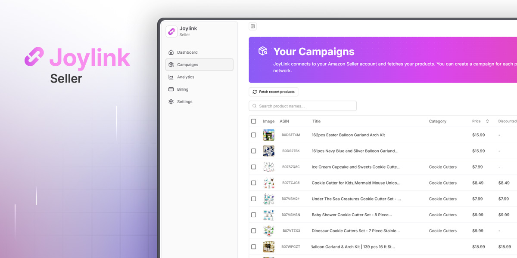This screenshot has height=258, width=517.
Task: Click the Dashboard home icon
Action: tap(171, 52)
